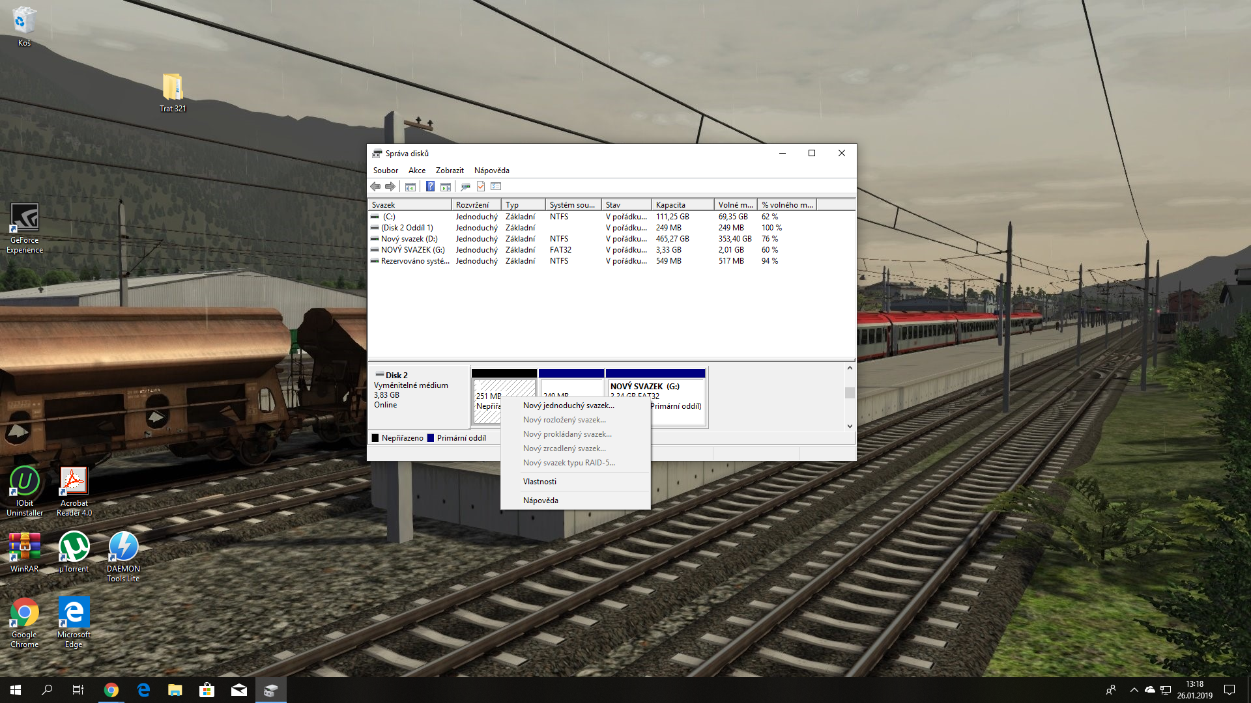Sort by the Kapacita column header
The width and height of the screenshot is (1251, 703).
point(682,204)
